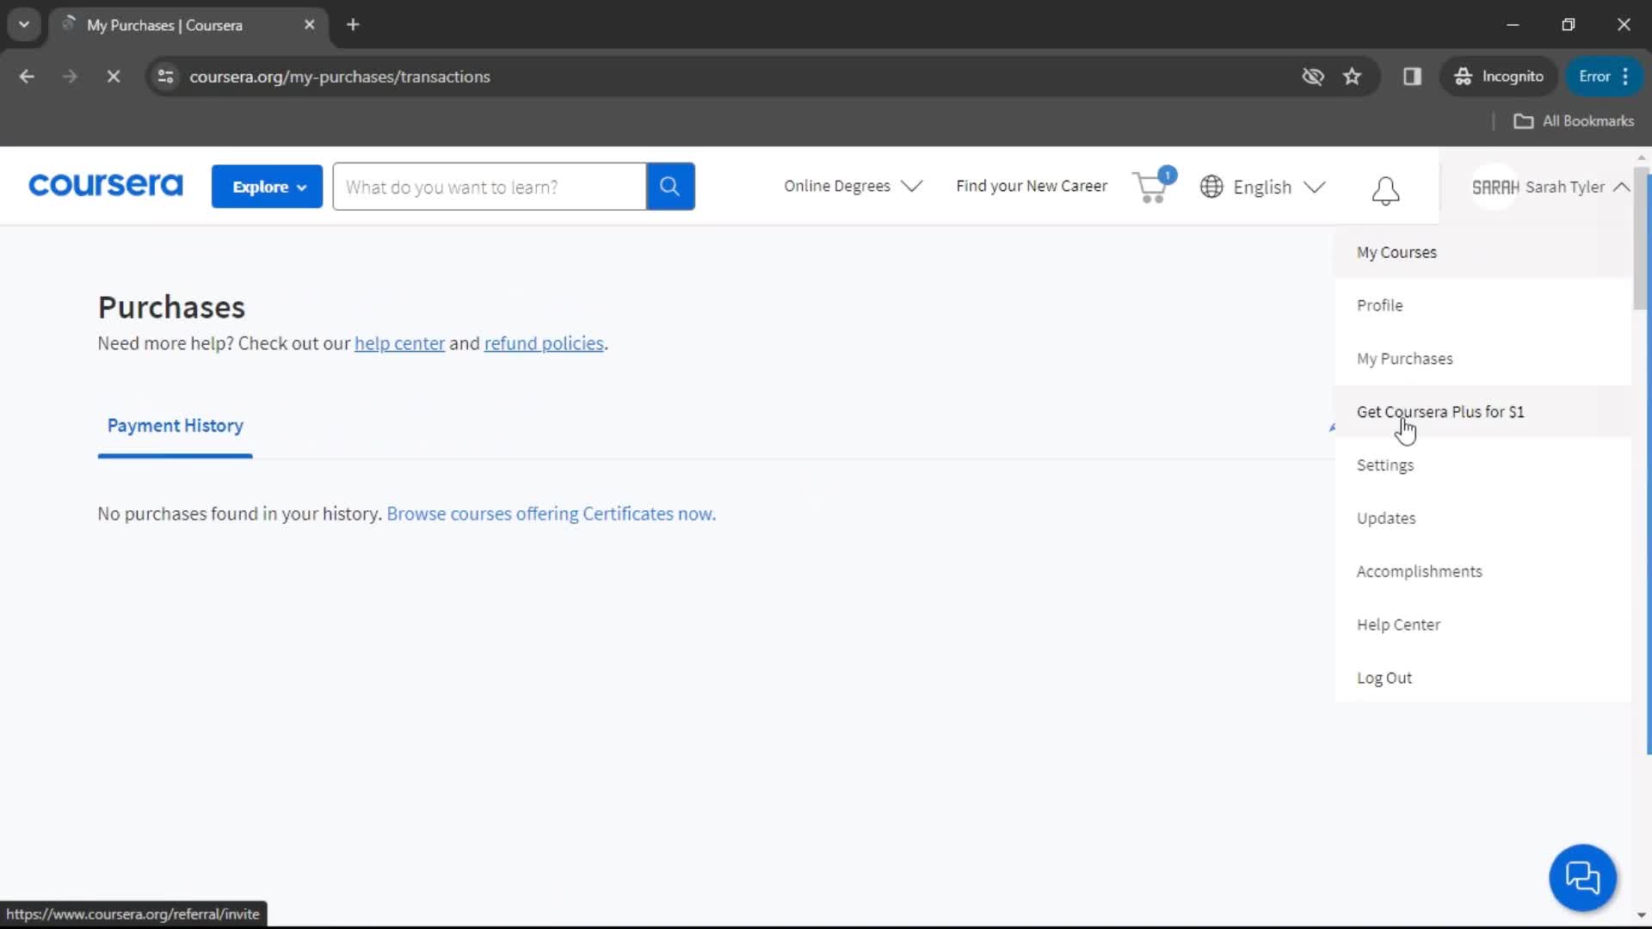Screen dimensions: 1652x929
Task: Click the notifications bell icon
Action: point(1384,188)
